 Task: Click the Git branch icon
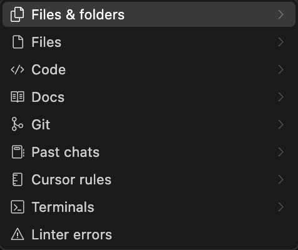pyautogui.click(x=18, y=124)
